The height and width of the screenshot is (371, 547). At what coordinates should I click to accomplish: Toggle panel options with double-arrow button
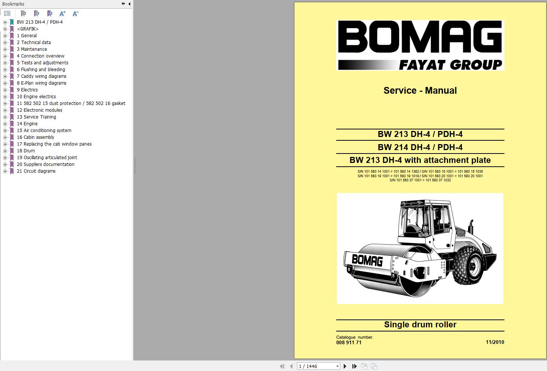click(x=123, y=3)
